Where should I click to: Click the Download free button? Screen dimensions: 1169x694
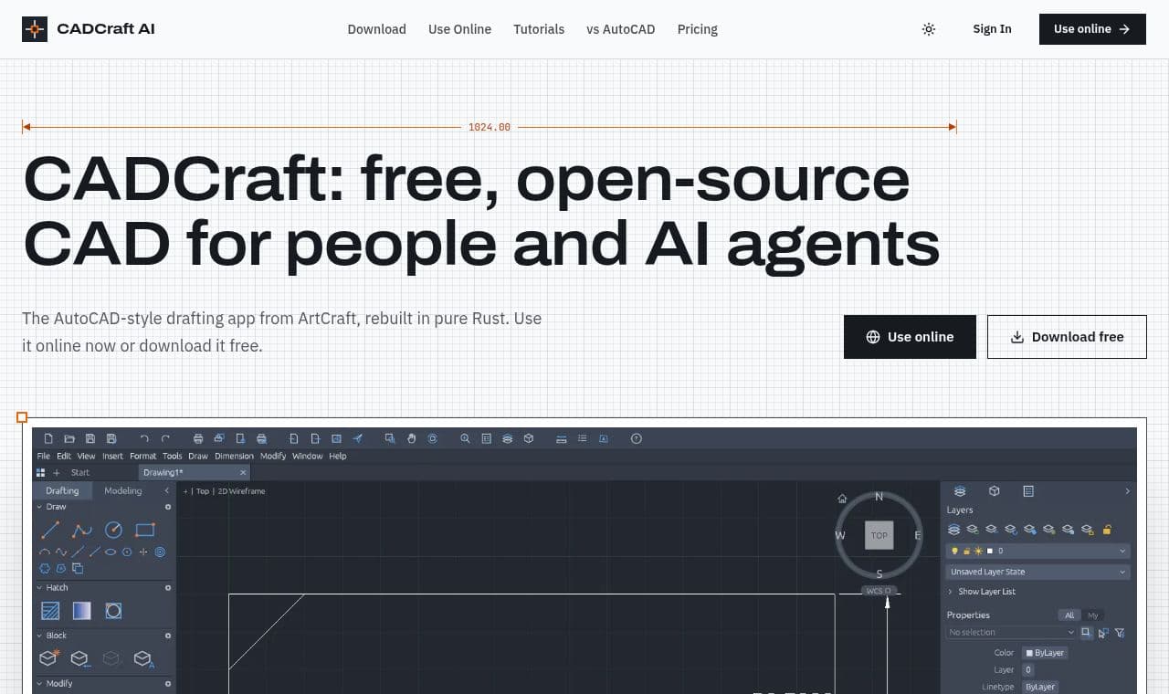1067,337
